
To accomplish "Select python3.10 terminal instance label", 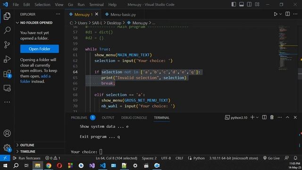I will (x=236, y=118).
